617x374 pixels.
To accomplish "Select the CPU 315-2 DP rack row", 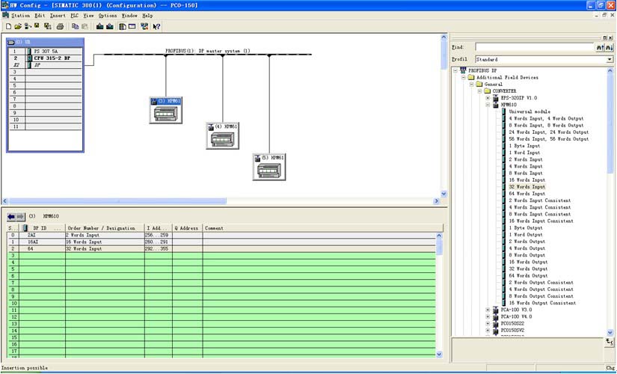I will [x=52, y=58].
